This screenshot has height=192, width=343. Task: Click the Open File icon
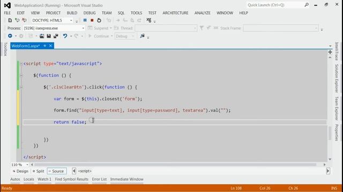(x=42, y=36)
